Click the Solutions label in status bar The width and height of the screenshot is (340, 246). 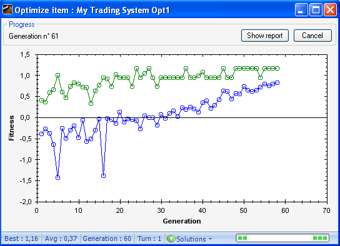click(191, 239)
